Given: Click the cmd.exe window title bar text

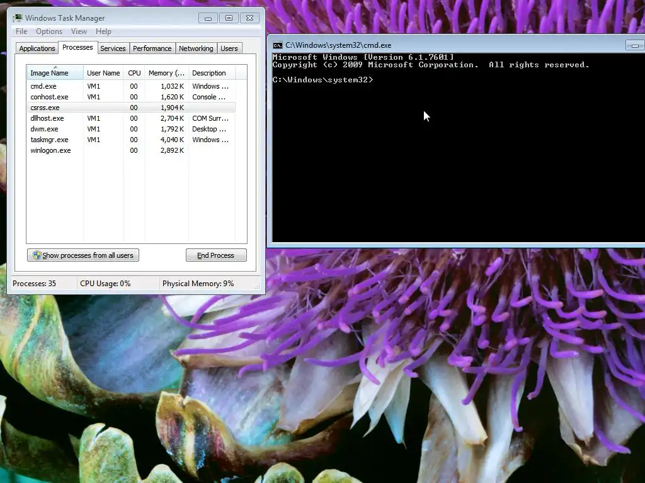Looking at the screenshot, I should click(x=338, y=45).
